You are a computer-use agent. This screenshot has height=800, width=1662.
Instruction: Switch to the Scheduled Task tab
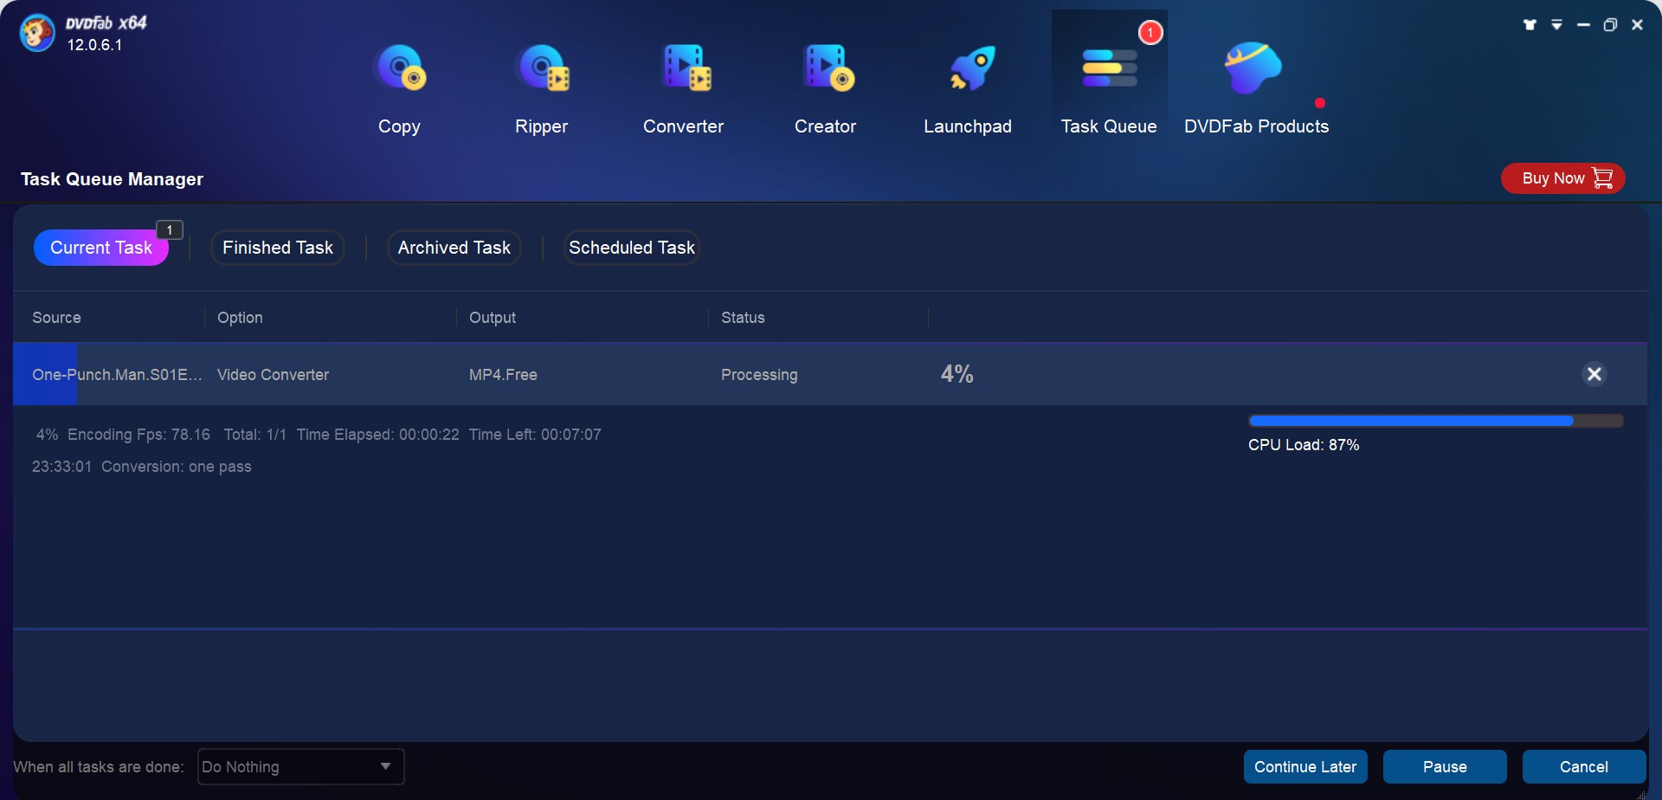(x=631, y=247)
